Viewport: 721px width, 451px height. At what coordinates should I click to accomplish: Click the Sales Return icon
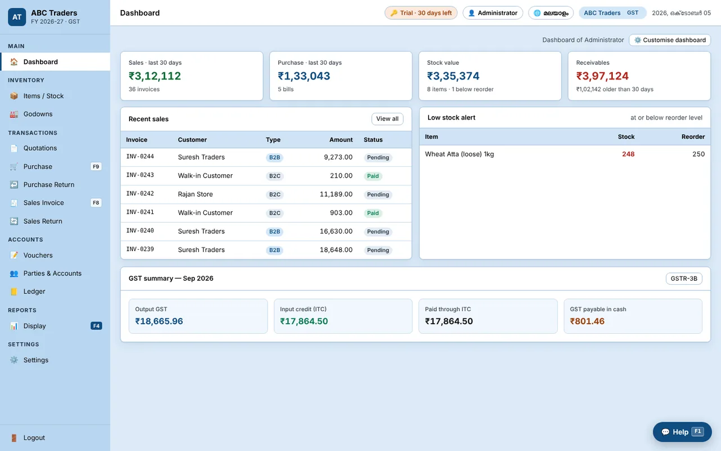(x=14, y=221)
